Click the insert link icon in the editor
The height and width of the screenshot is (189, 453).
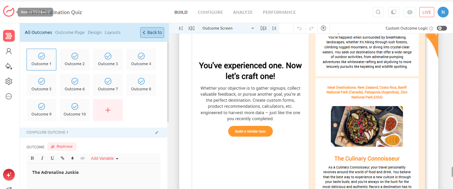click(x=62, y=158)
